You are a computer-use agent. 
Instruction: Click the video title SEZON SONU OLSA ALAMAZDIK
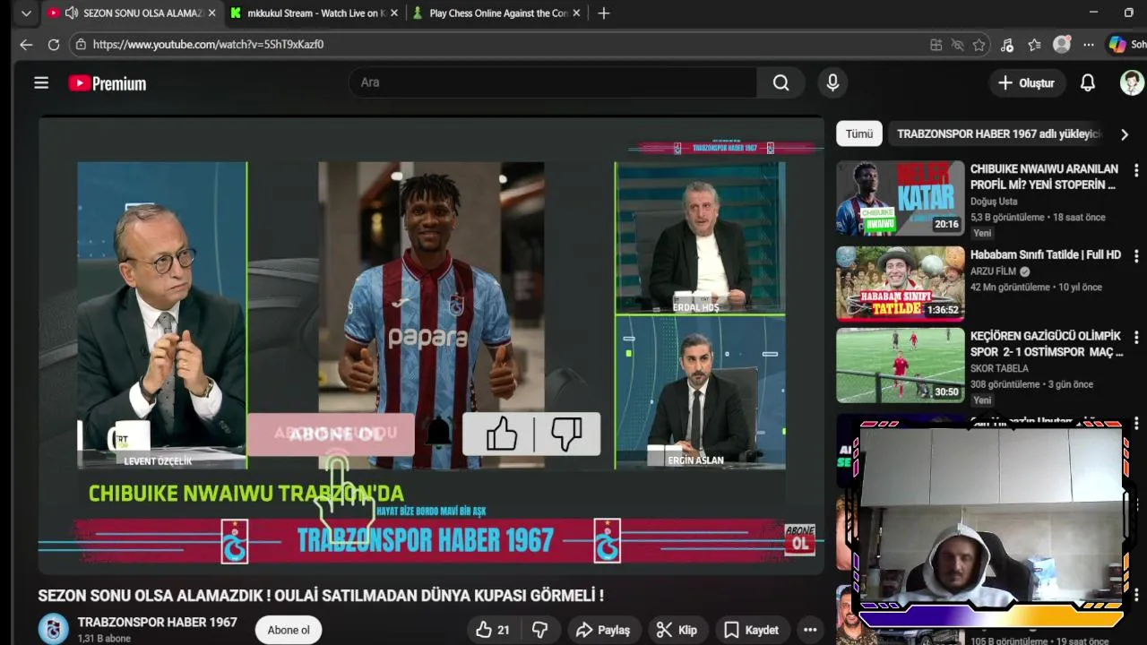(x=321, y=596)
